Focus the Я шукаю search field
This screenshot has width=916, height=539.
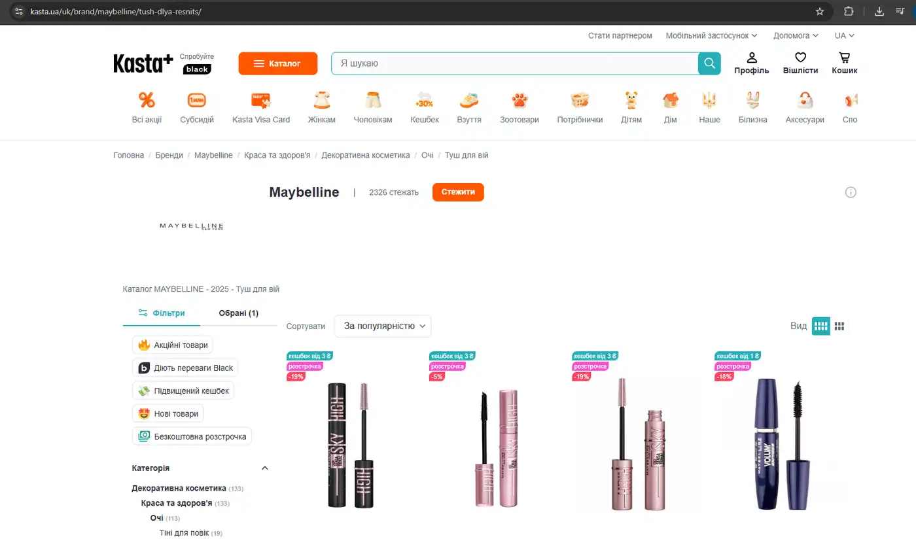[x=515, y=63]
